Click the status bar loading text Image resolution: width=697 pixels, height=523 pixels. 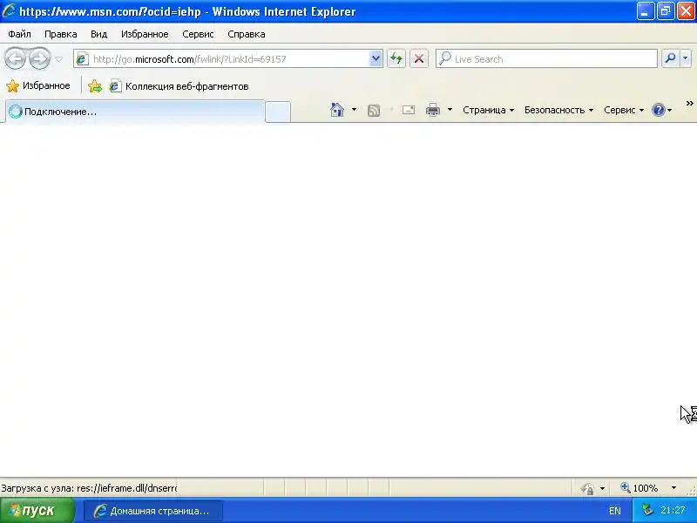tap(89, 488)
